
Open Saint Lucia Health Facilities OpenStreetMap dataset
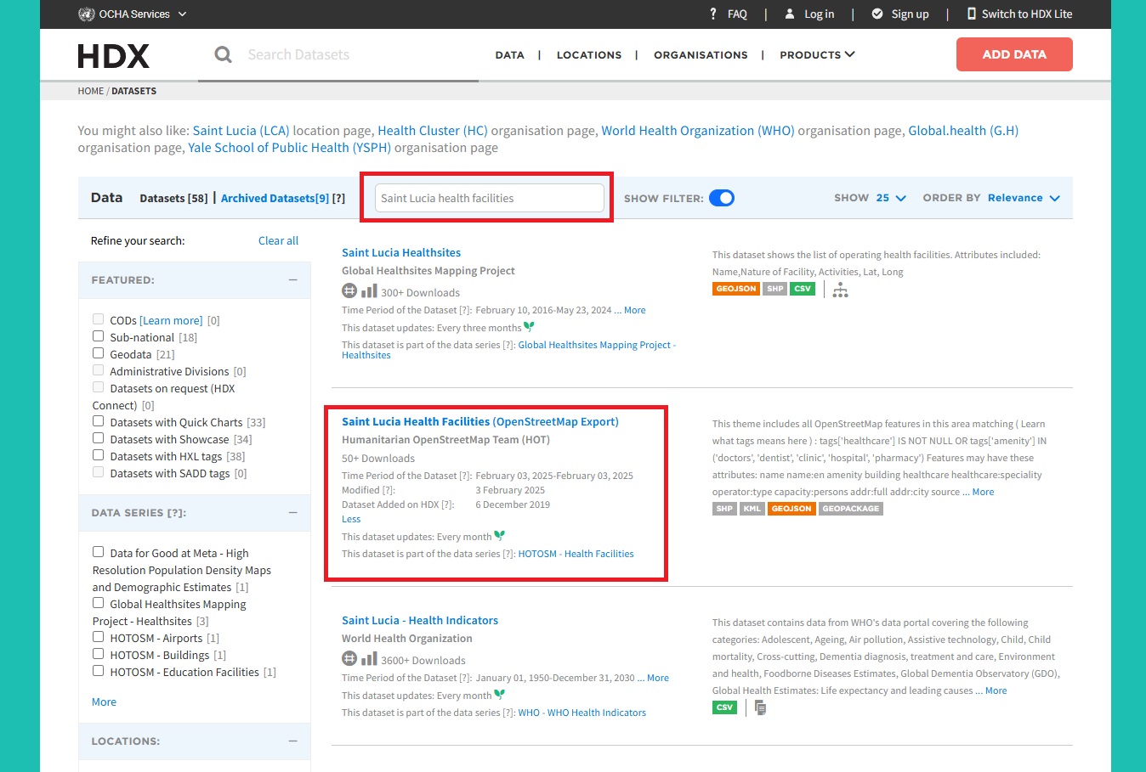(x=480, y=421)
